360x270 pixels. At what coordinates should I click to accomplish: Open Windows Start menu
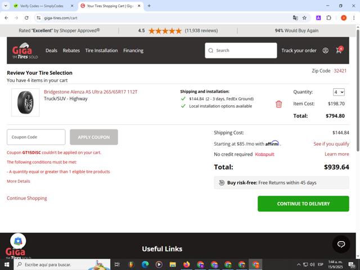pyautogui.click(x=7, y=264)
